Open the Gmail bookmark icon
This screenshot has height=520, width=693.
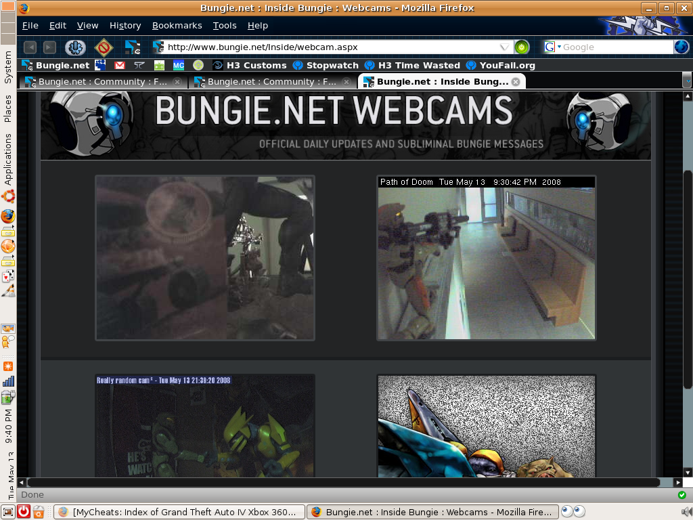pyautogui.click(x=120, y=66)
